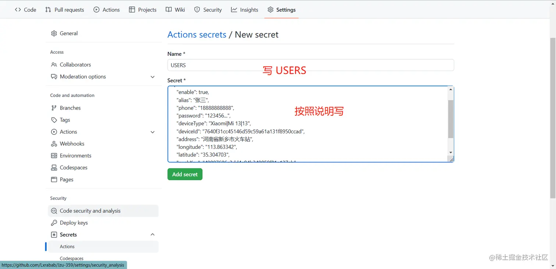The width and height of the screenshot is (556, 269).
Task: Click the Secrets asterisk icon
Action: click(x=54, y=235)
